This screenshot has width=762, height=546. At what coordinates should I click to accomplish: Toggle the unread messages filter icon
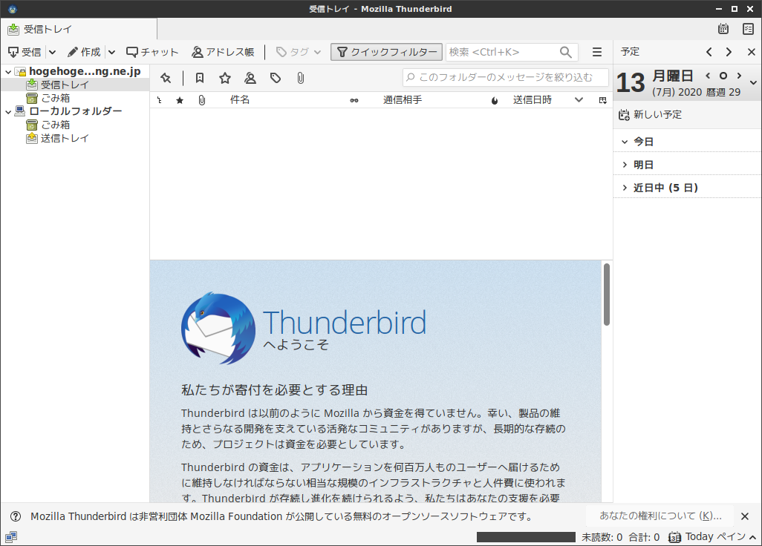(x=200, y=78)
